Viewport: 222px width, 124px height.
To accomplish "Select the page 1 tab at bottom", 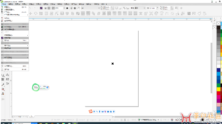I will [x=32, y=116].
